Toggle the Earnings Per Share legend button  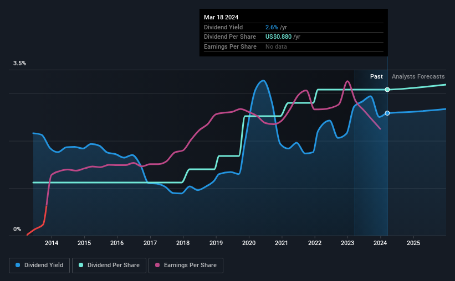tap(186, 266)
